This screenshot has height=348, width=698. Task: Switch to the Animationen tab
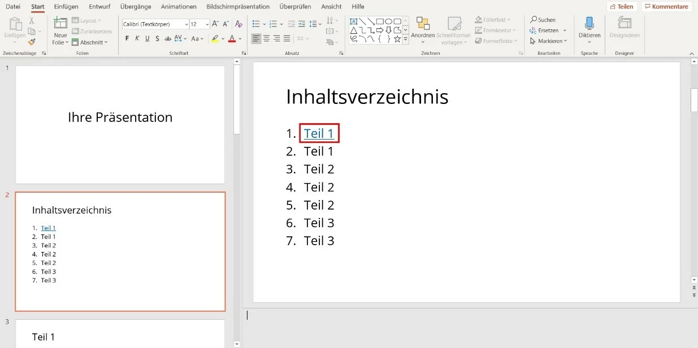(x=179, y=6)
